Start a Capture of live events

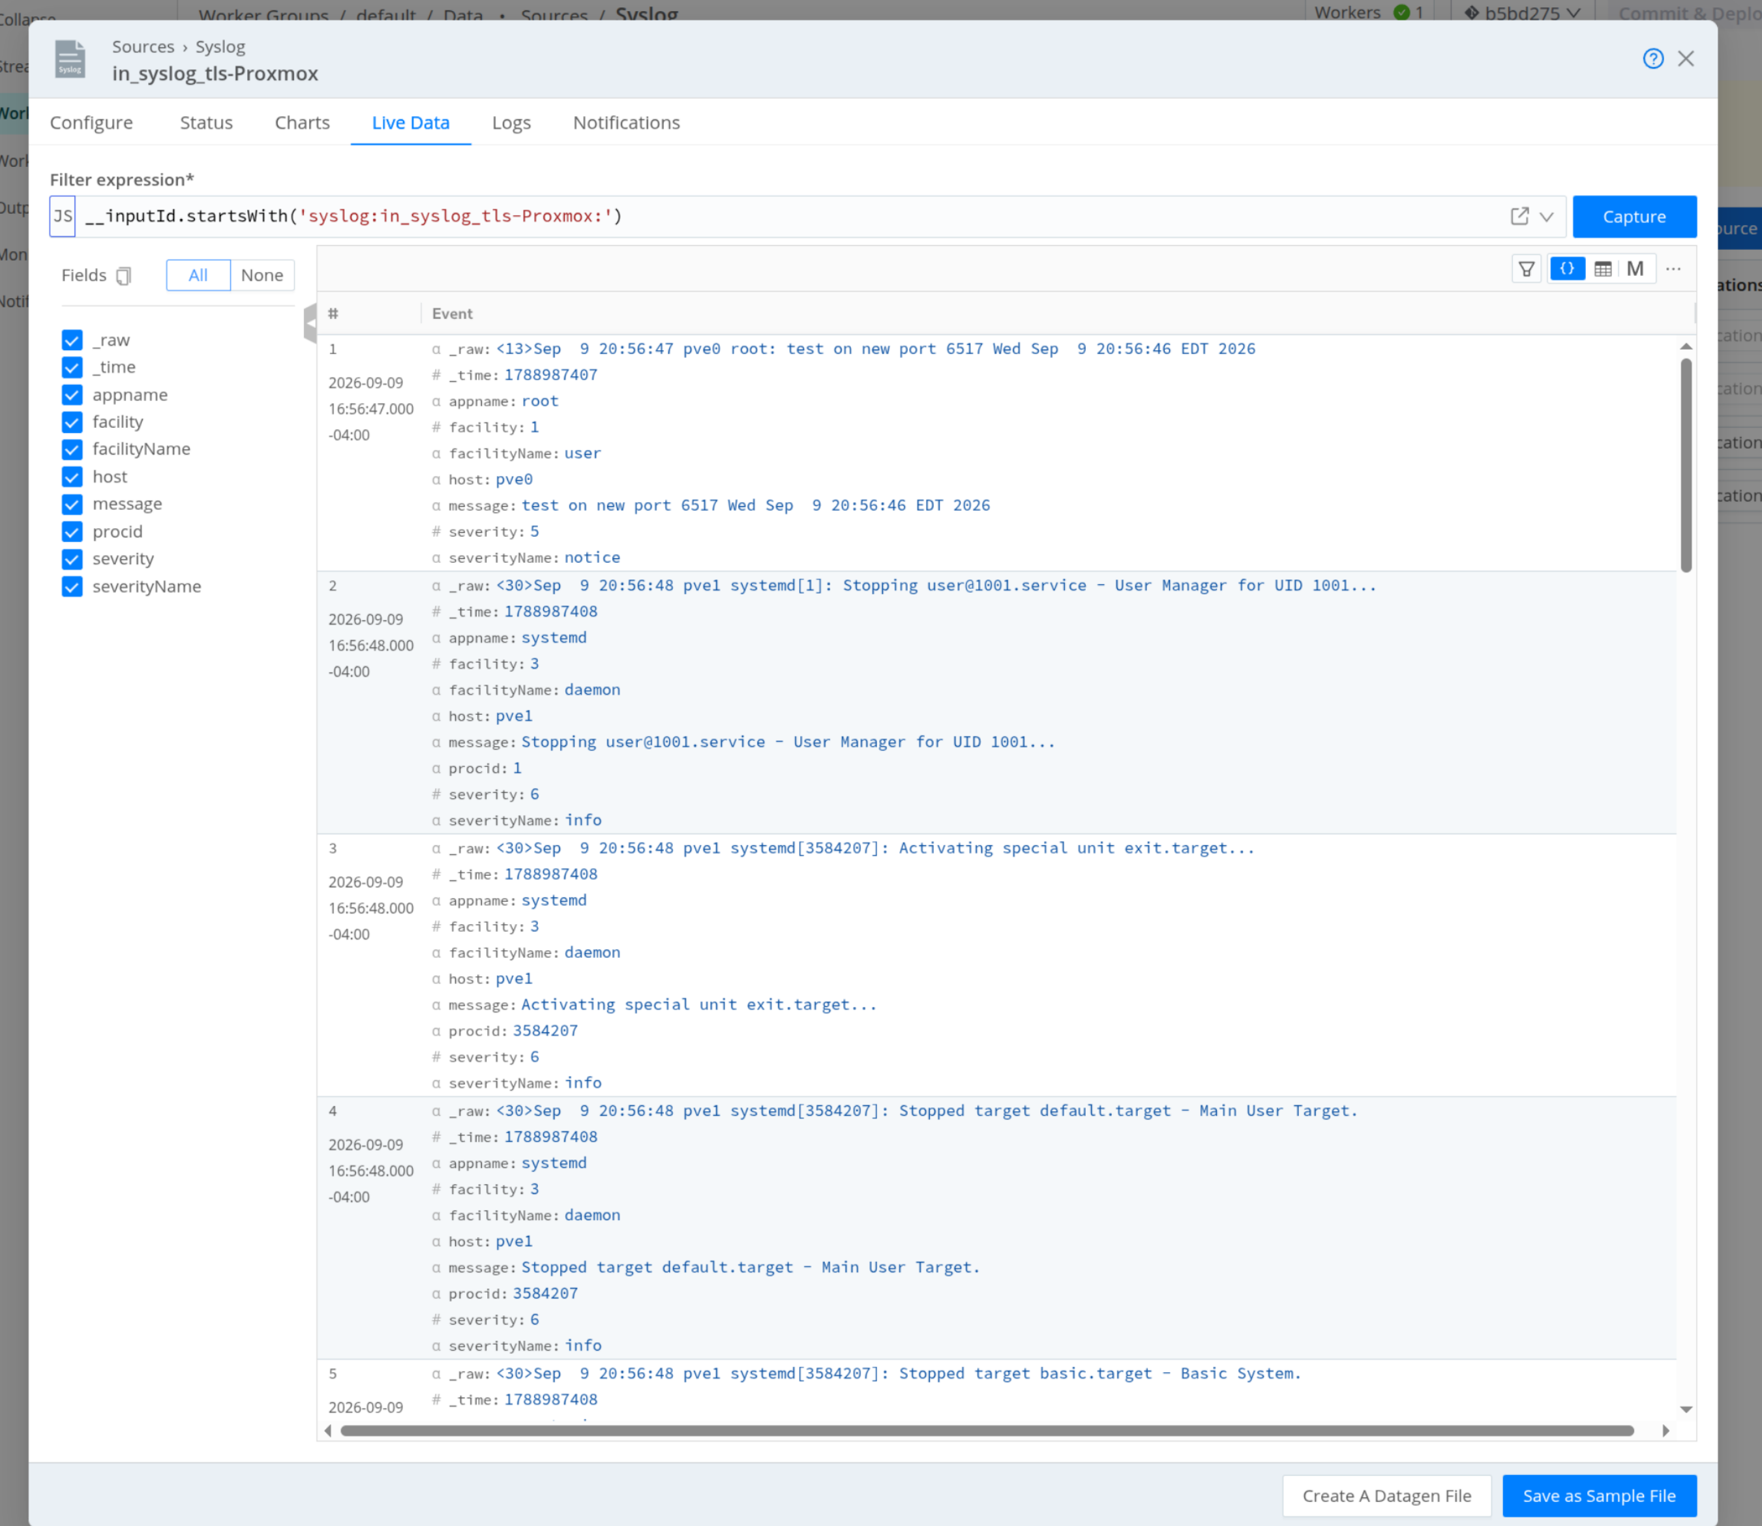1634,217
